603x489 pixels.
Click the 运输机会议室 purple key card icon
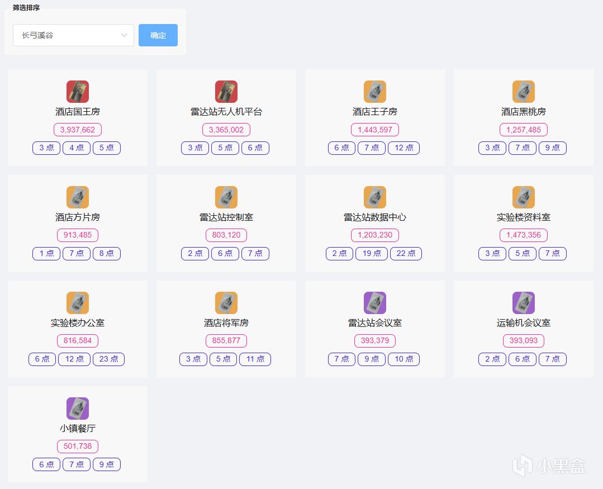coord(524,302)
